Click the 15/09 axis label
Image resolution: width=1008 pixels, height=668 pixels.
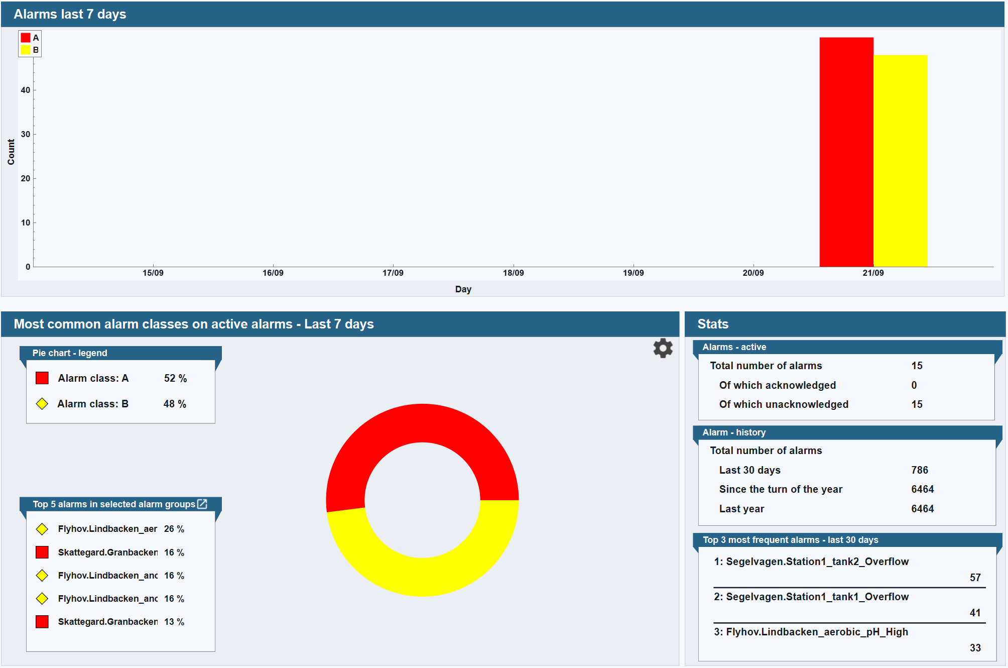[x=153, y=273]
